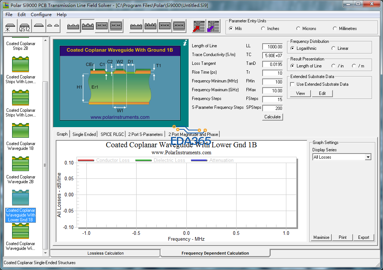Open the Display Series dropdown
The width and height of the screenshot is (383, 270).
coord(368,157)
